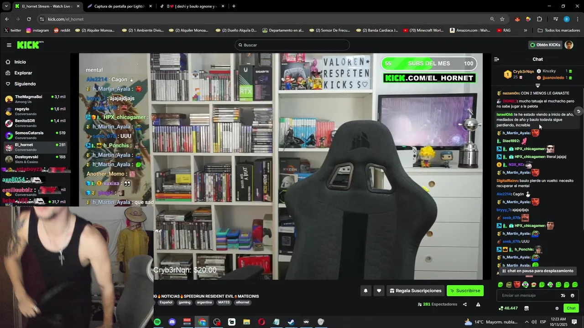584x328 pixels.
Task: Click the 46.447 channel points counter
Action: click(508, 308)
